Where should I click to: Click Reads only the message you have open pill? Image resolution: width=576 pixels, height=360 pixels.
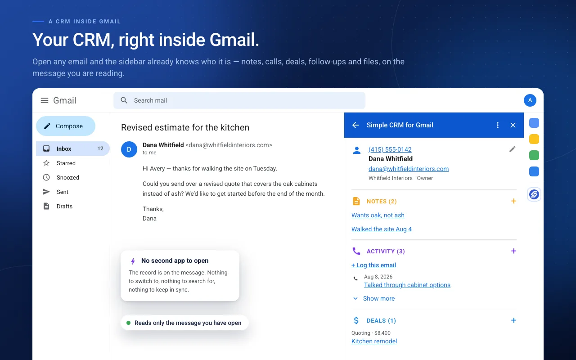pos(184,323)
